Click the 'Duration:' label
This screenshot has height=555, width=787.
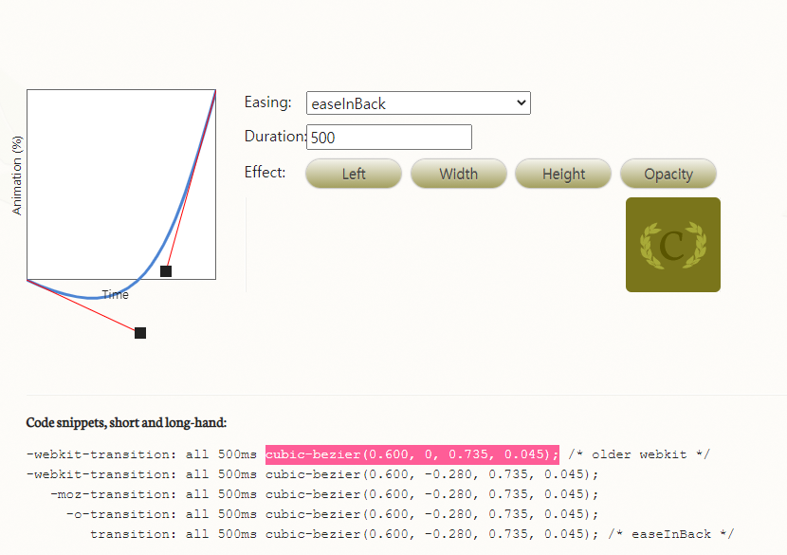(275, 136)
